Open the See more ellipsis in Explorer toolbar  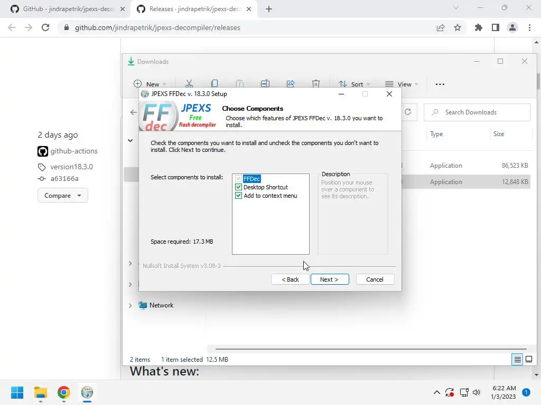click(440, 84)
